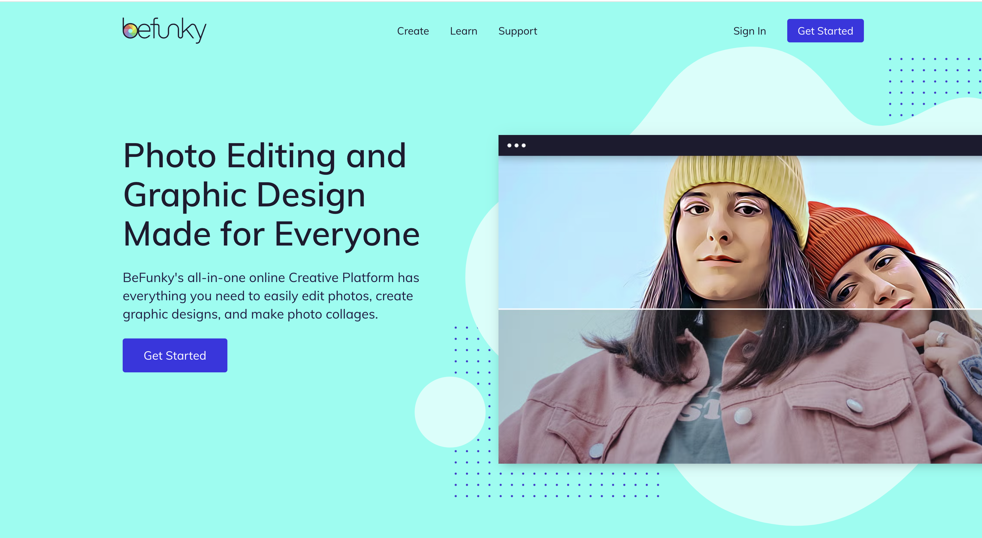Click the white before/after divider line on the photo
This screenshot has height=538, width=982.
pos(740,309)
